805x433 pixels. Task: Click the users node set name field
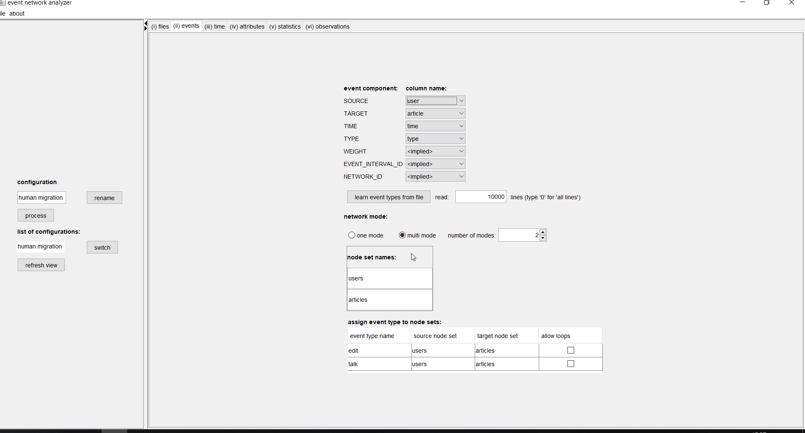389,278
